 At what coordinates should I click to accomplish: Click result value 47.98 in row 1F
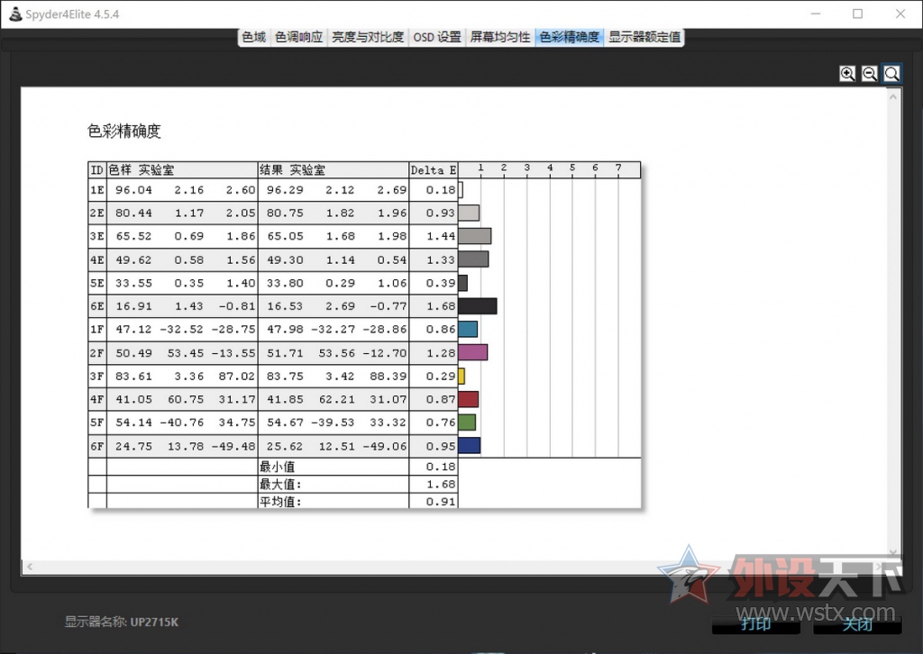[285, 330]
